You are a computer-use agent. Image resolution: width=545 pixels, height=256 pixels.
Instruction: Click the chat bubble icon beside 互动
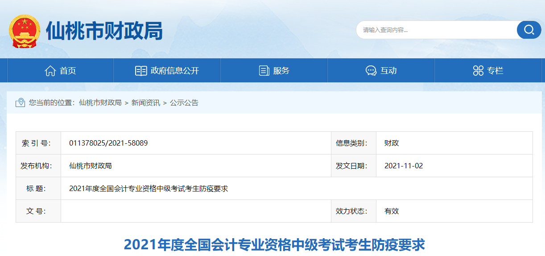(371, 71)
